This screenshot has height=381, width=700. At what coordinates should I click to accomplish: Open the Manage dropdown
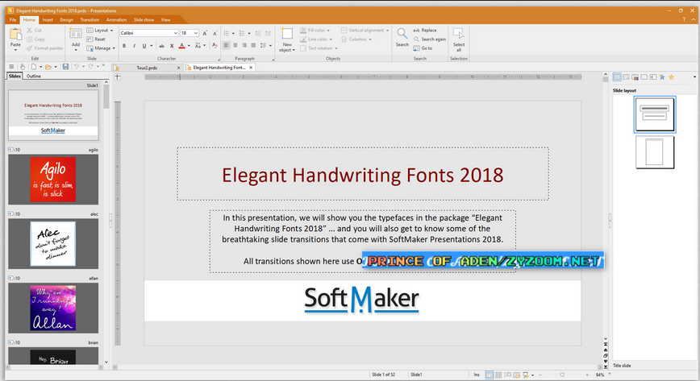[101, 48]
